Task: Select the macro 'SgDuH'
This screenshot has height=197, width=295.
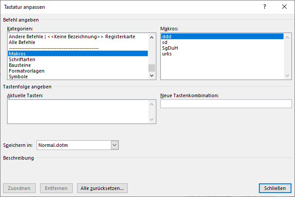Action: [222, 48]
